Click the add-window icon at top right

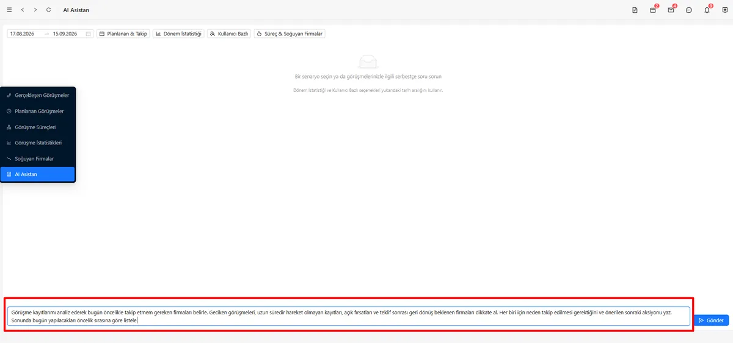point(724,10)
